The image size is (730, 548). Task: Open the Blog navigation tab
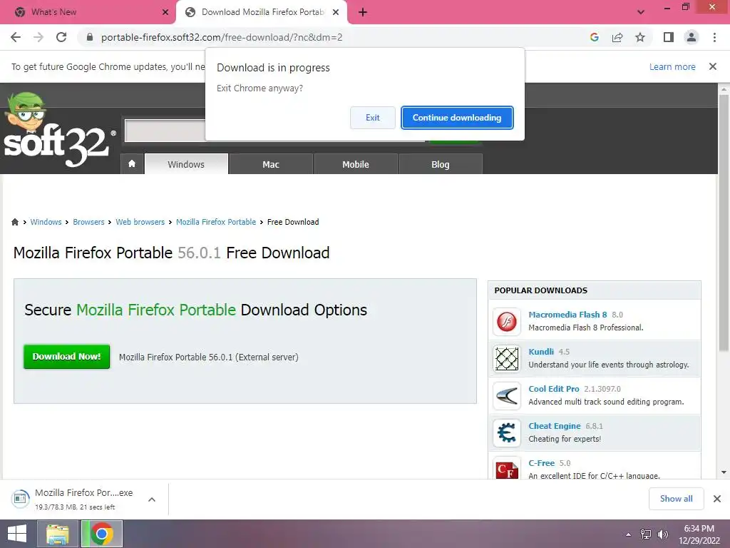click(x=441, y=164)
